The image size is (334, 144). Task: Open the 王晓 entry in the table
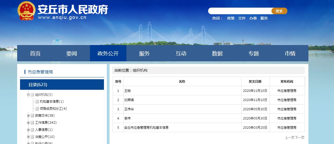click(127, 91)
